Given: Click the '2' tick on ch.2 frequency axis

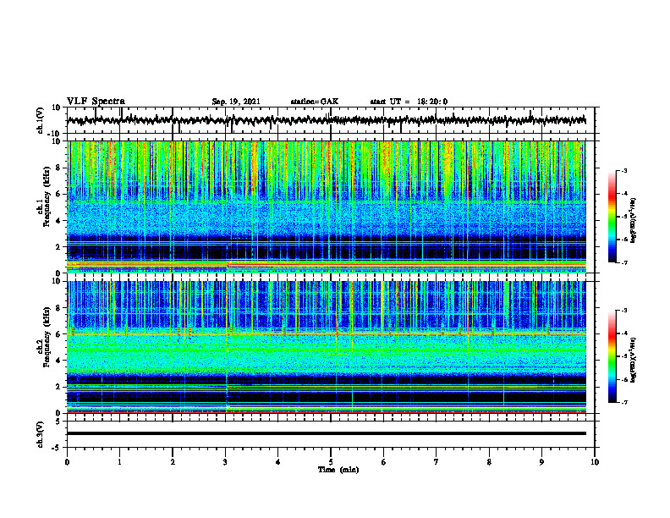Looking at the screenshot, I should [x=59, y=387].
